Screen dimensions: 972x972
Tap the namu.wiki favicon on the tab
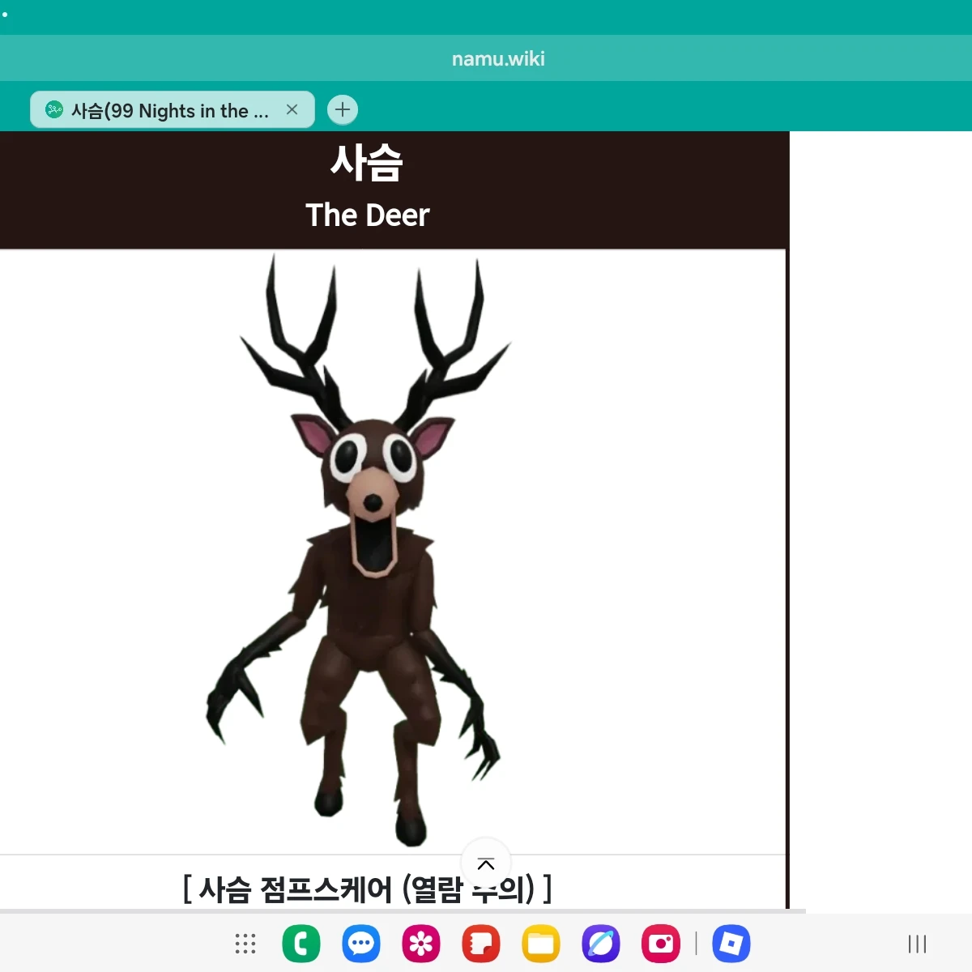(53, 110)
